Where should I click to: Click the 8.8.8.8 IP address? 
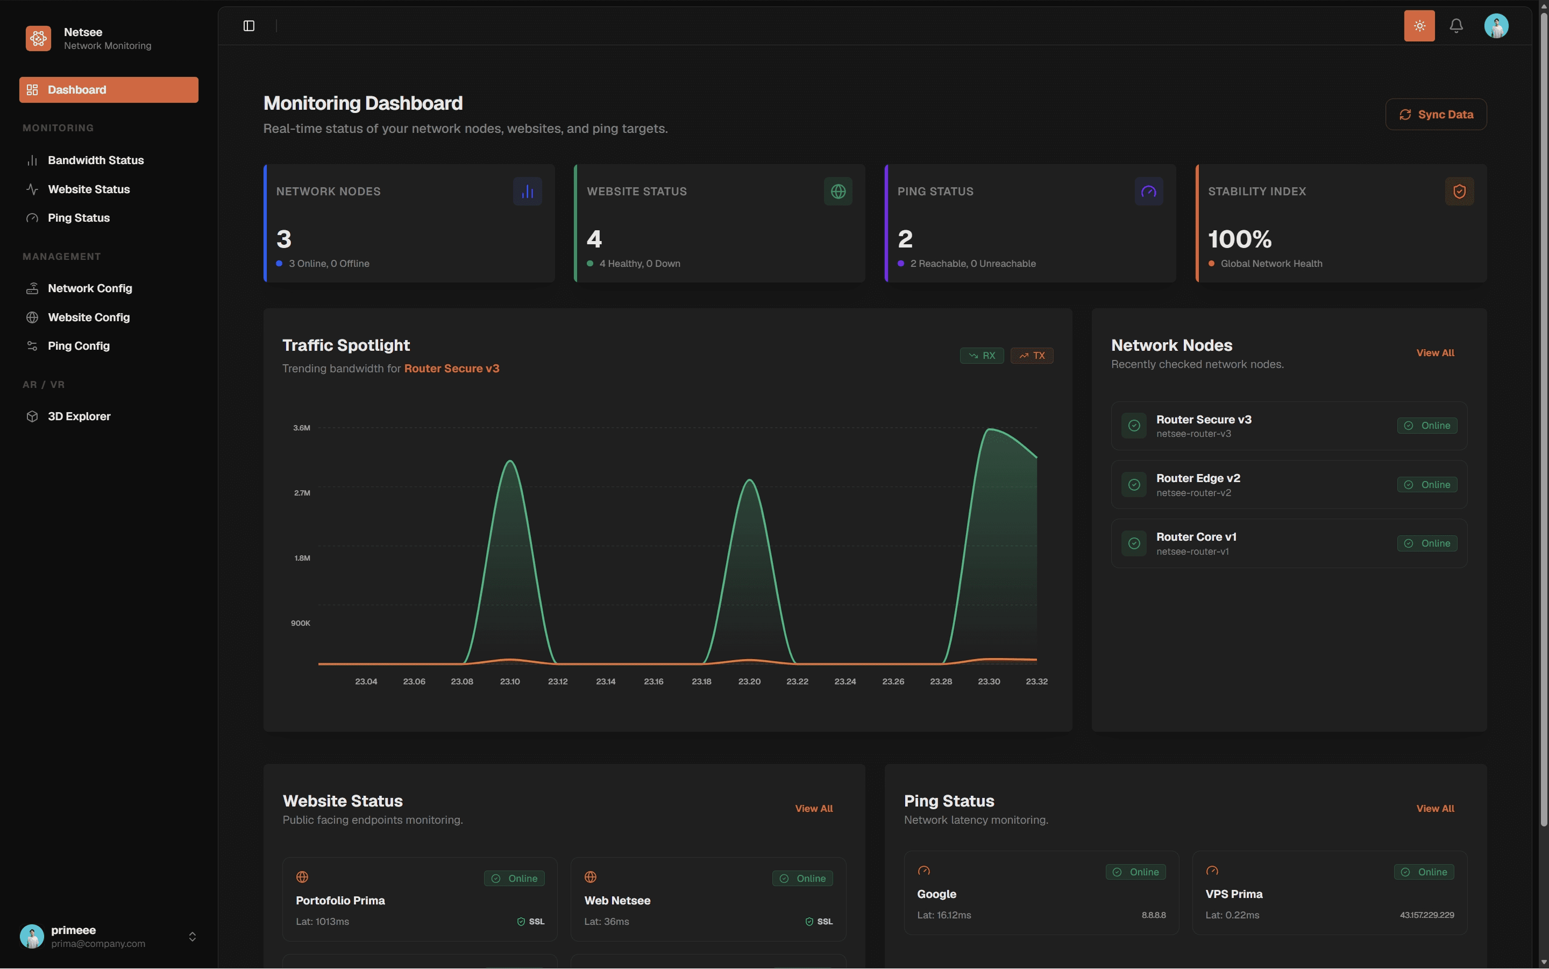[1153, 915]
